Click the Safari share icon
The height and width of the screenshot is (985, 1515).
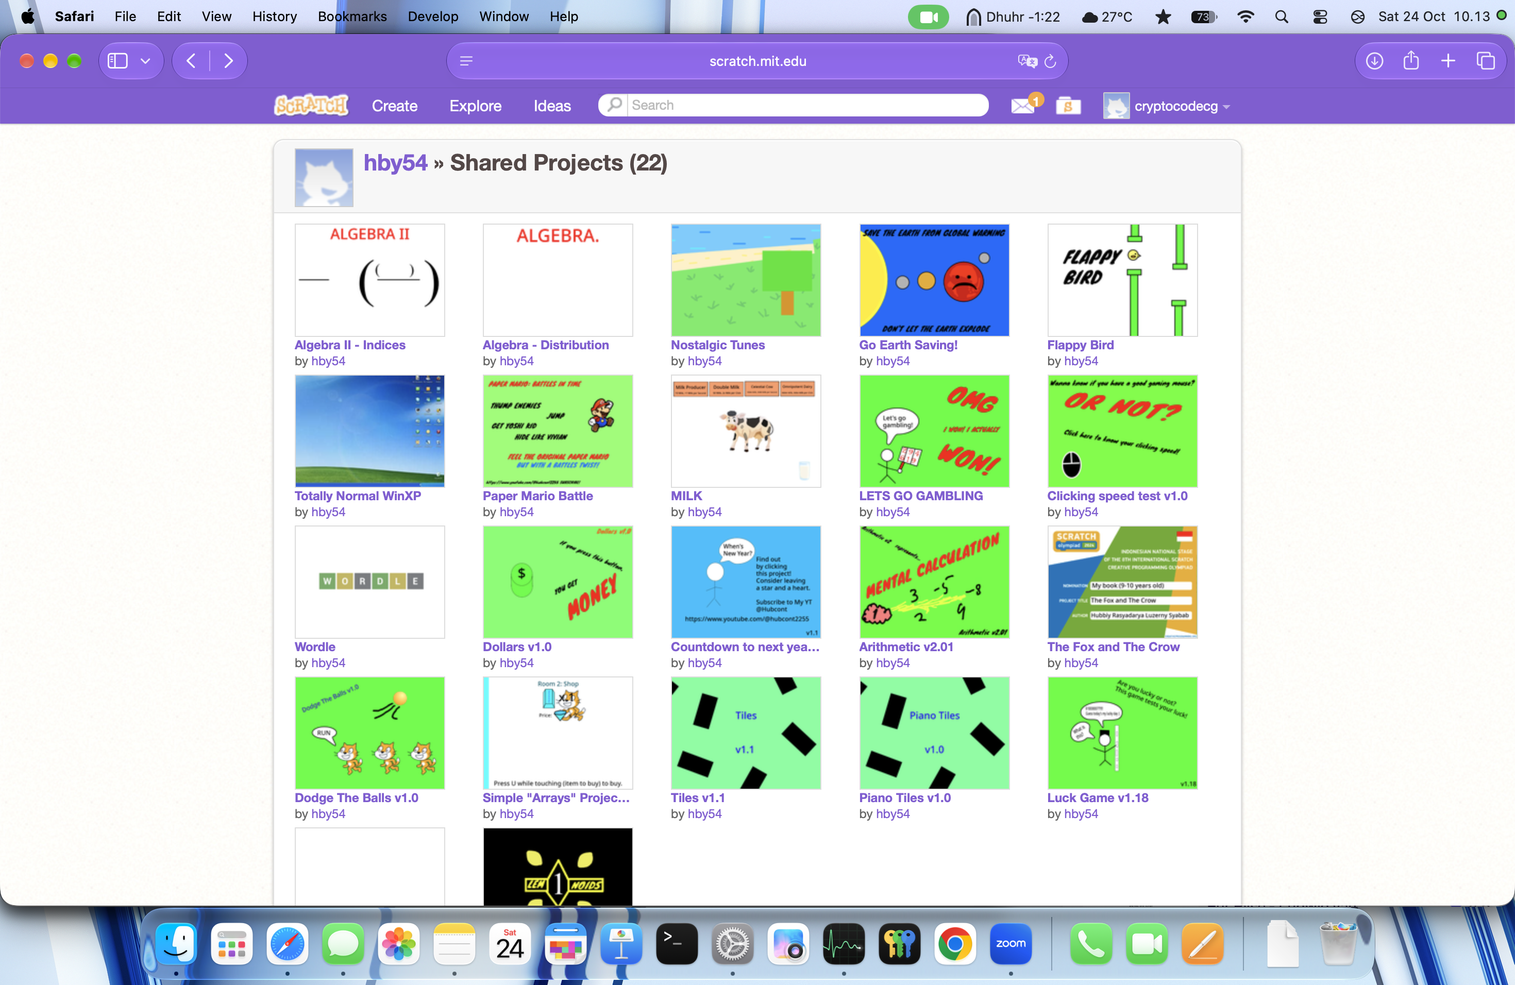tap(1411, 61)
